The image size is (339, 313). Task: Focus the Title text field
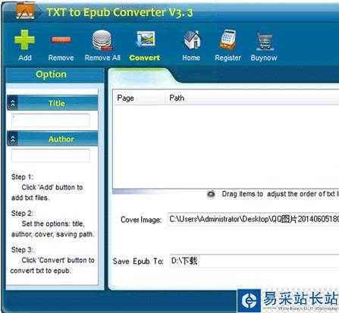click(x=51, y=121)
